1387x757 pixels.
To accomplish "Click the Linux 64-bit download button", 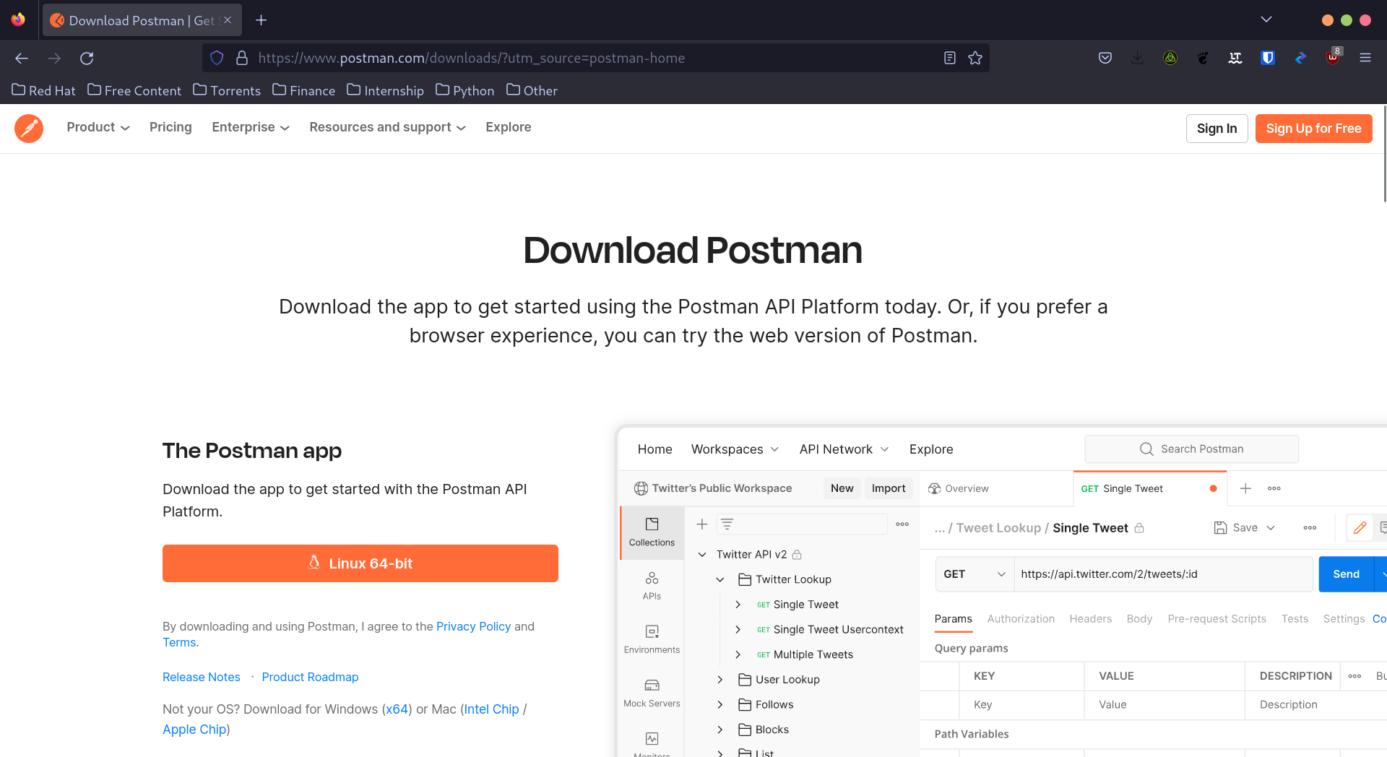I will pos(360,563).
